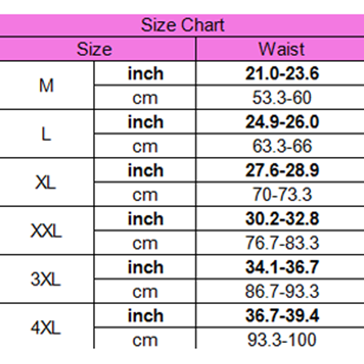
Task: Select waist value 30.2-32.8
Action: [x=282, y=219]
